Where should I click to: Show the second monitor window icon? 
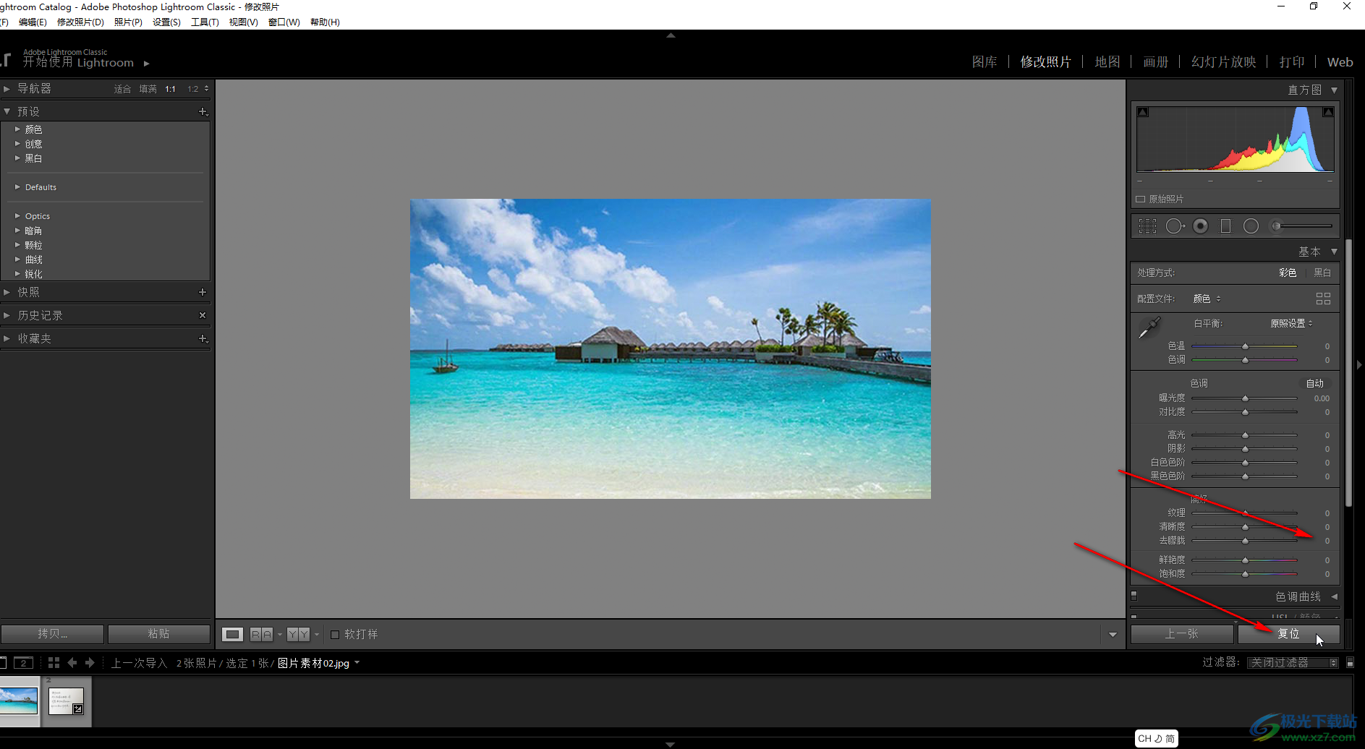23,663
